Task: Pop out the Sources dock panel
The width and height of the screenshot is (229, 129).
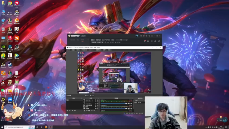Action: 99,98
